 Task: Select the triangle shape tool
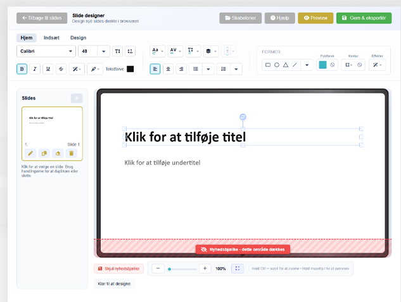click(286, 65)
